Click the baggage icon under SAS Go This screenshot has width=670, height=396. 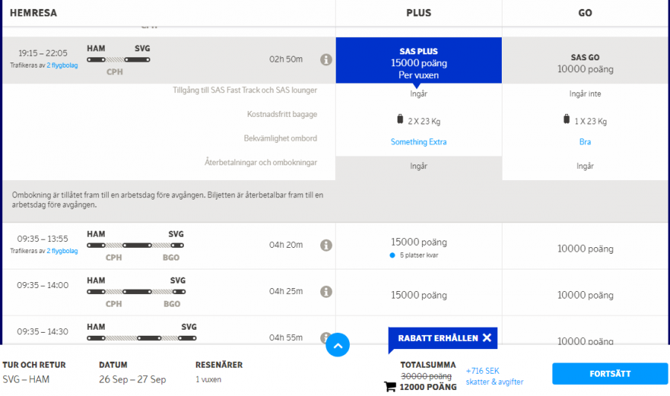click(x=567, y=120)
